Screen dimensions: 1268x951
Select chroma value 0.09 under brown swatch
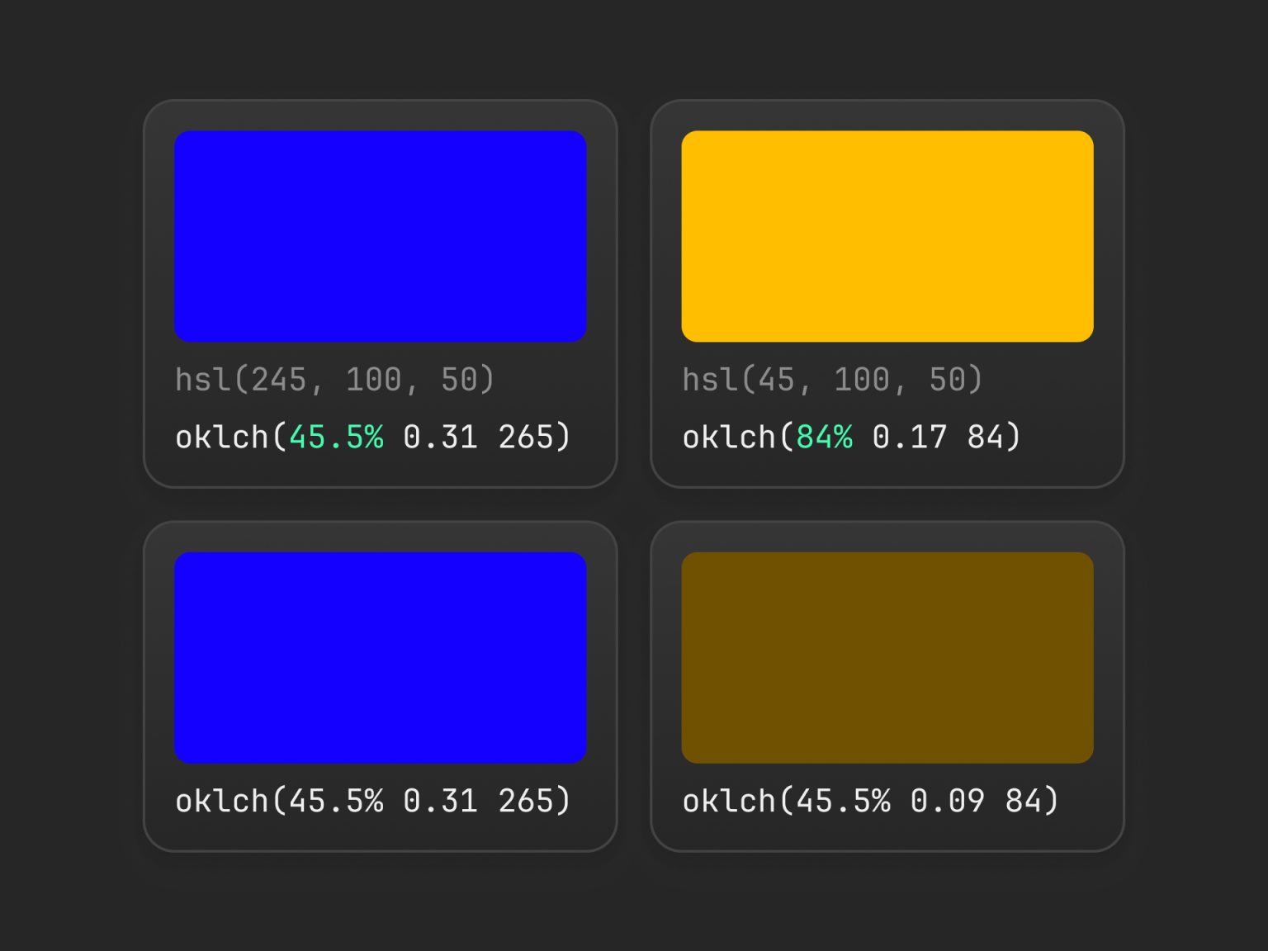coord(947,801)
